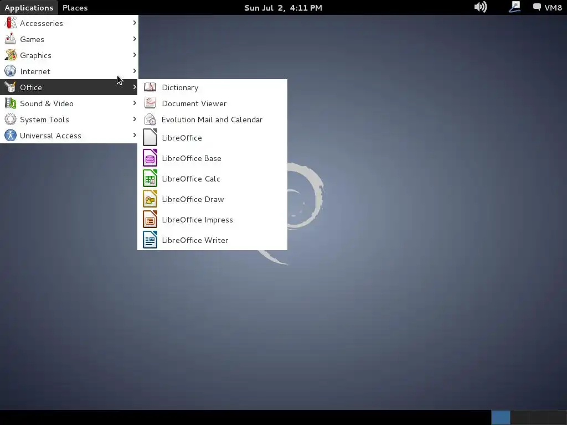Expand the Graphics submenu arrow

(135, 55)
